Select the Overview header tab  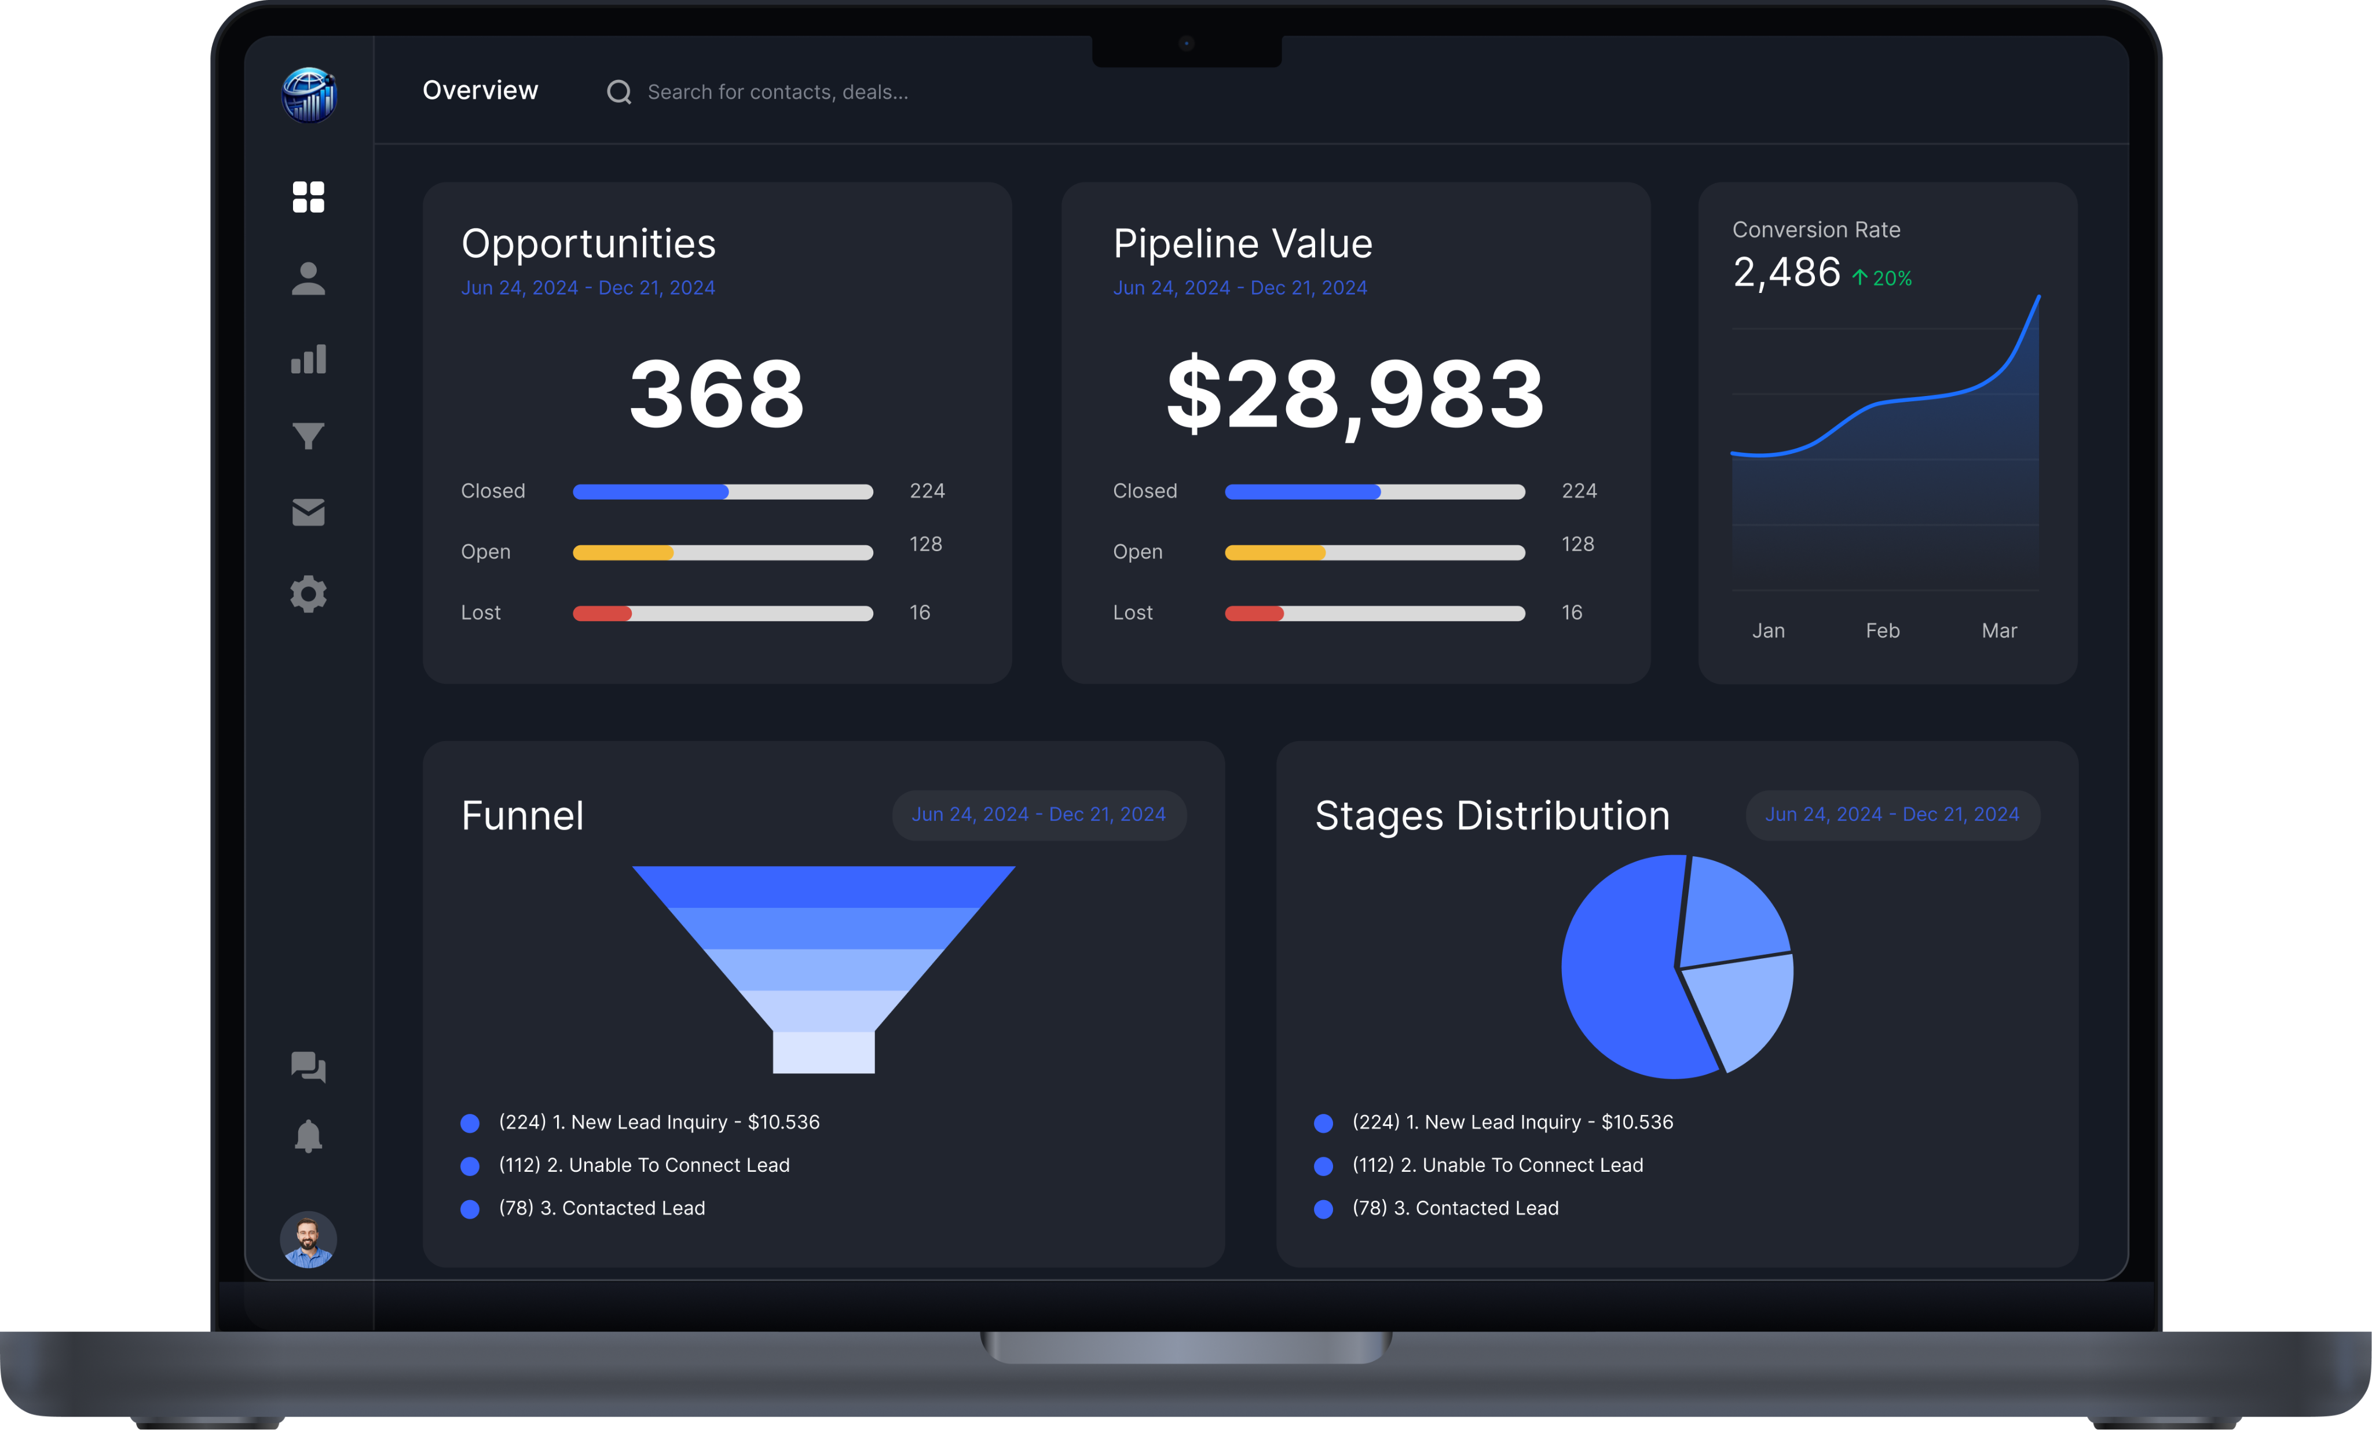(481, 90)
